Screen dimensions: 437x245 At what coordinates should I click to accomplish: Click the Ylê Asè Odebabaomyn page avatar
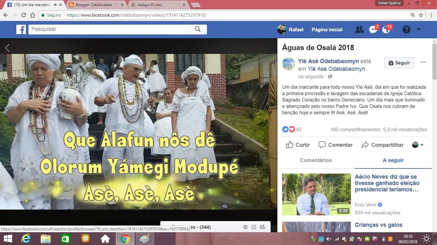(x=289, y=63)
